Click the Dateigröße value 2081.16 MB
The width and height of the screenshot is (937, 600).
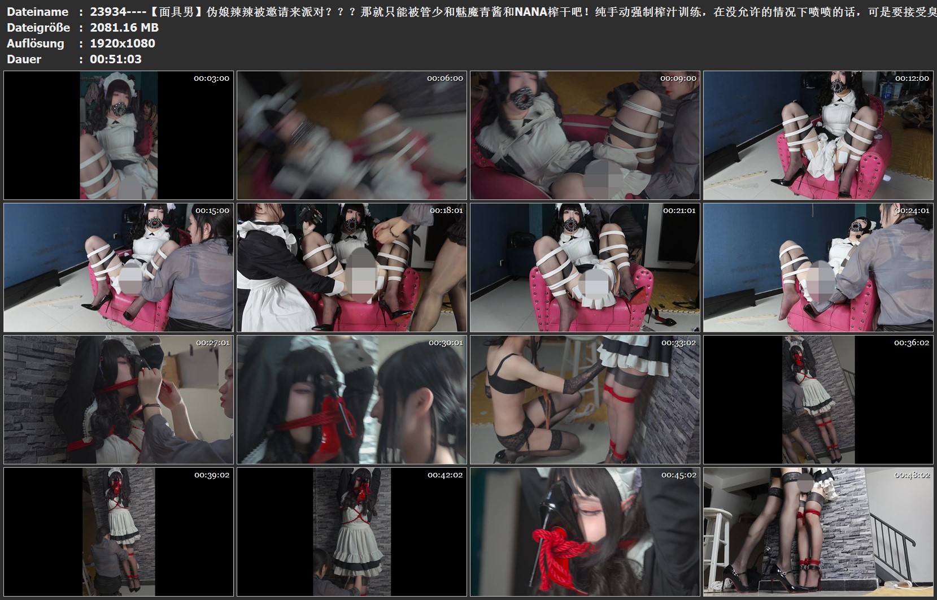point(124,28)
